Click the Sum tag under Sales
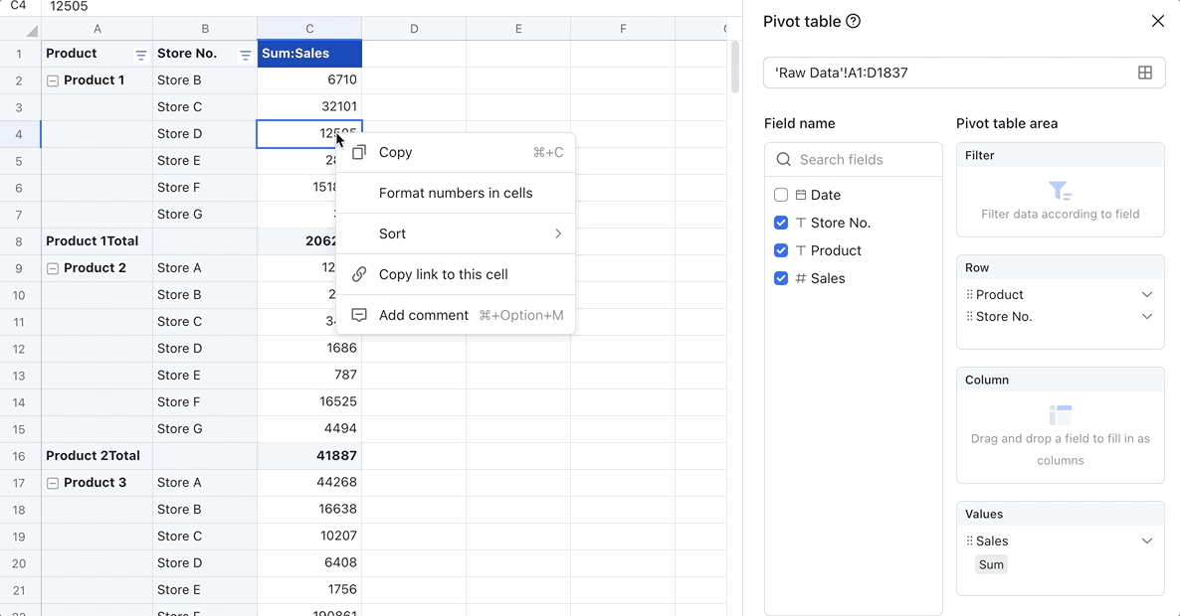This screenshot has height=616, width=1180. point(991,564)
